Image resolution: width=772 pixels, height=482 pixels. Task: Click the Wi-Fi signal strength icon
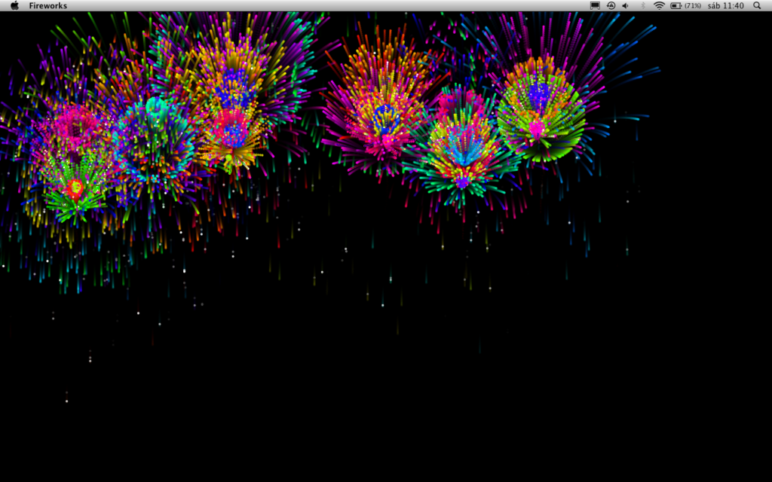660,5
